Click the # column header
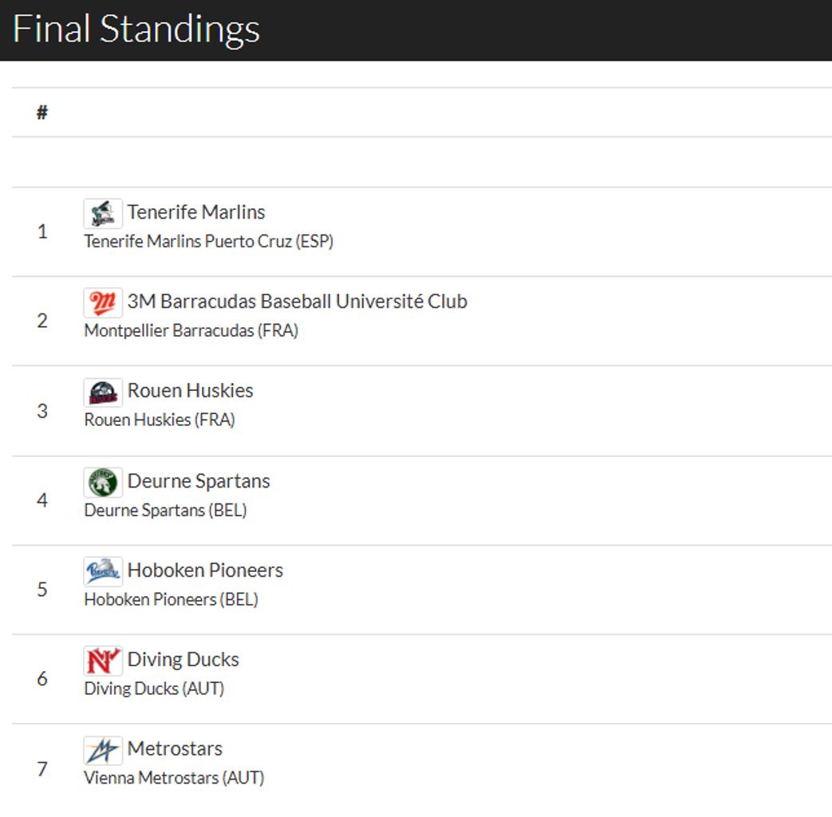This screenshot has height=817, width=832. (x=42, y=112)
